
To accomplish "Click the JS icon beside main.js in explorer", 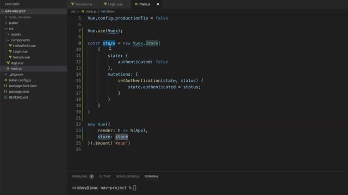I will pyautogui.click(x=8, y=69).
